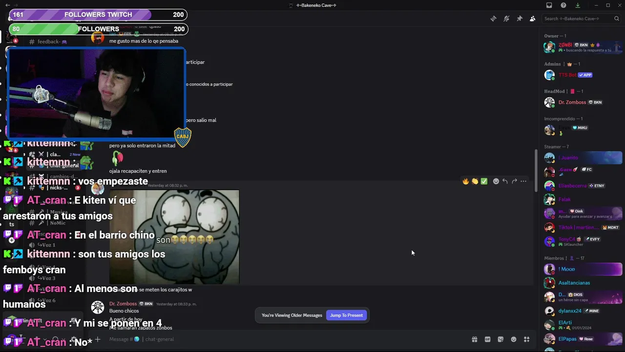
Task: Open the emoji picker in message bar
Action: (x=514, y=339)
